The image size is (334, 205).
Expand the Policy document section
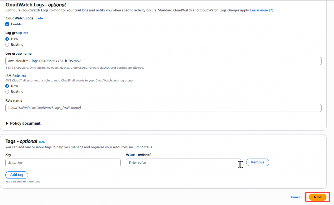click(x=23, y=123)
